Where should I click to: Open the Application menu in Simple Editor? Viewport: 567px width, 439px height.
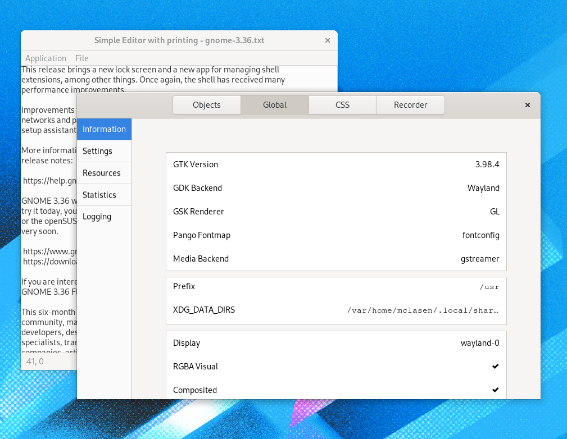pyautogui.click(x=46, y=58)
